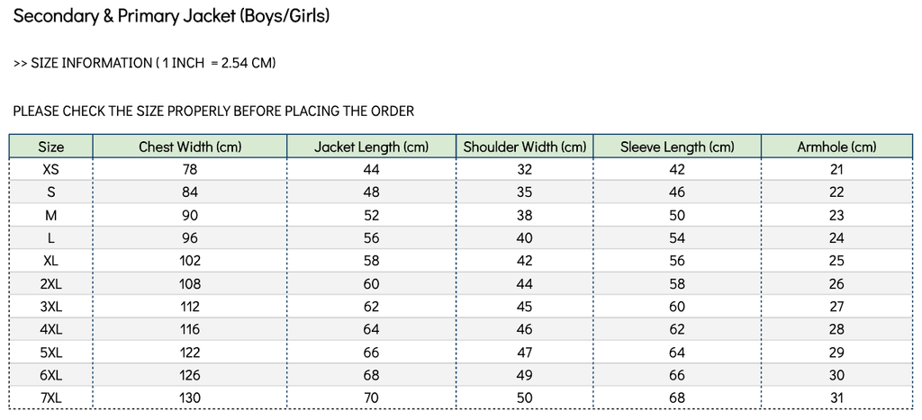Select the XS size row label
This screenshot has width=922, height=420.
click(51, 169)
